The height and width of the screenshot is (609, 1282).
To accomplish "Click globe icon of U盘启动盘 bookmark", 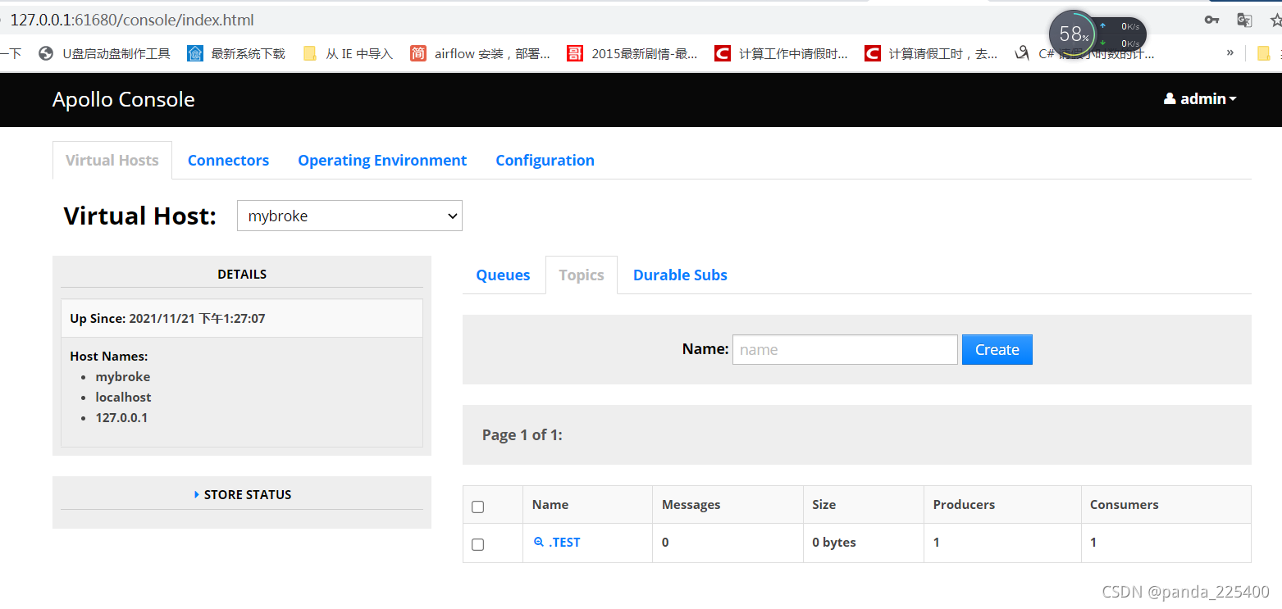I will 46,53.
